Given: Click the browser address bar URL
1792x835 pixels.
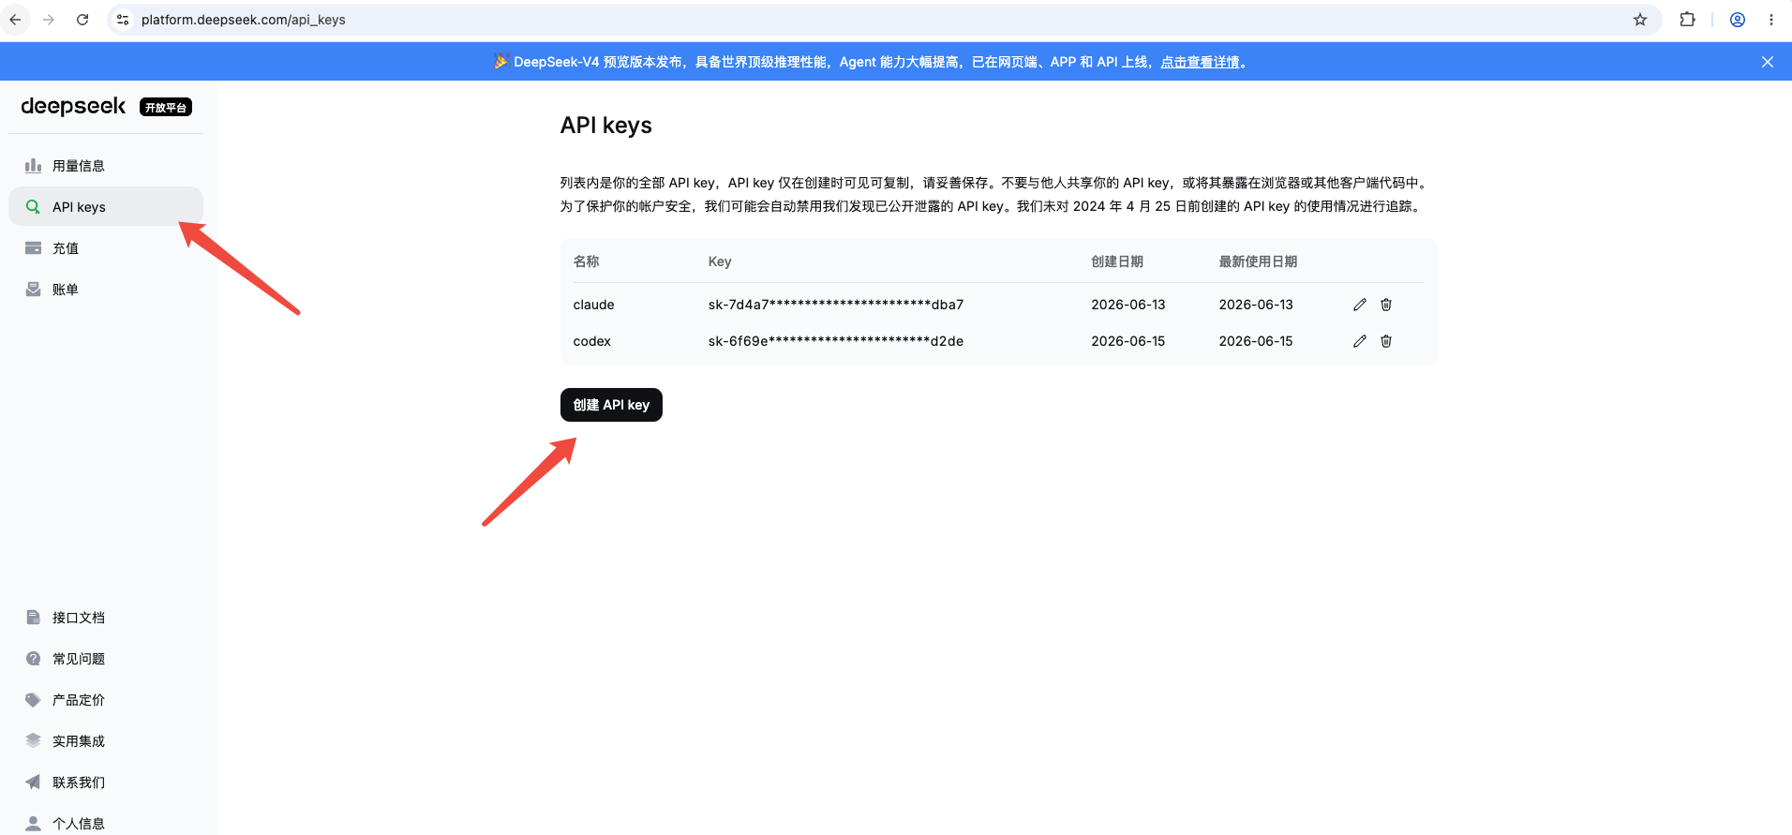Looking at the screenshot, I should 244,20.
